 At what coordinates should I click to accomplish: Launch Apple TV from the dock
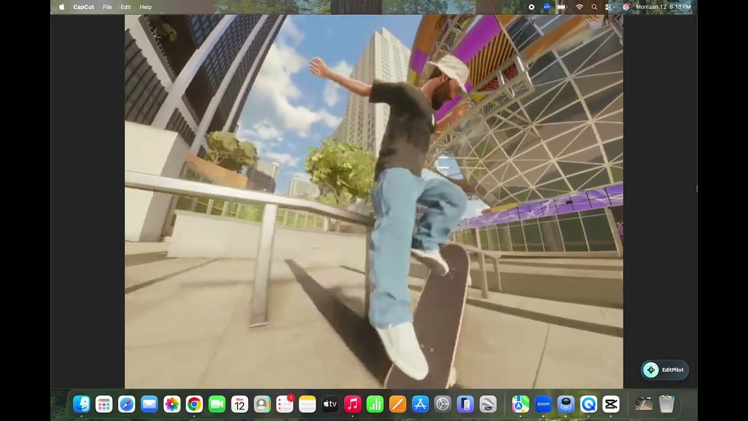[330, 404]
